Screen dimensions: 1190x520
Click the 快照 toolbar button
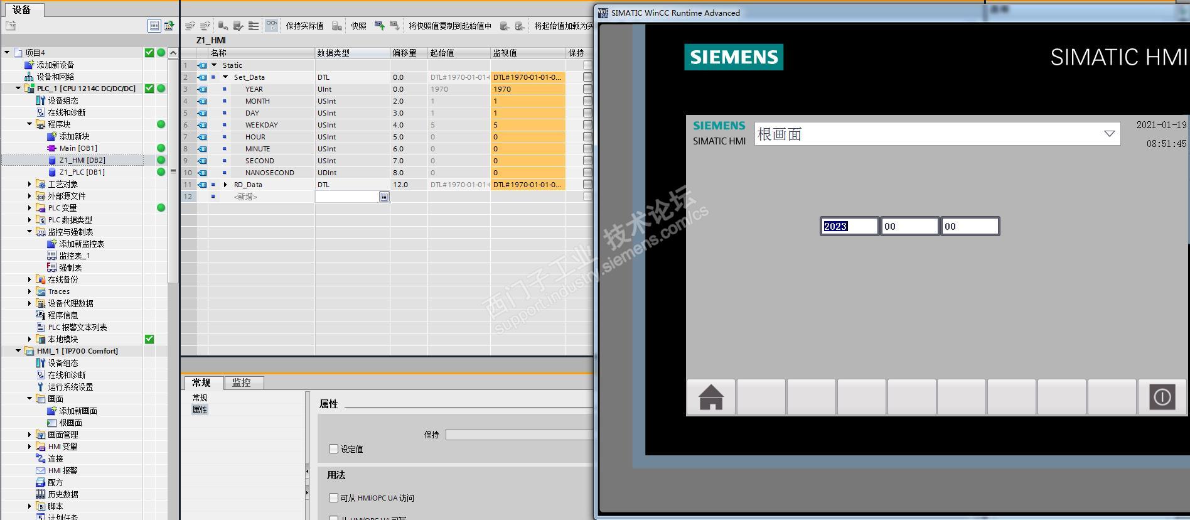358,26
